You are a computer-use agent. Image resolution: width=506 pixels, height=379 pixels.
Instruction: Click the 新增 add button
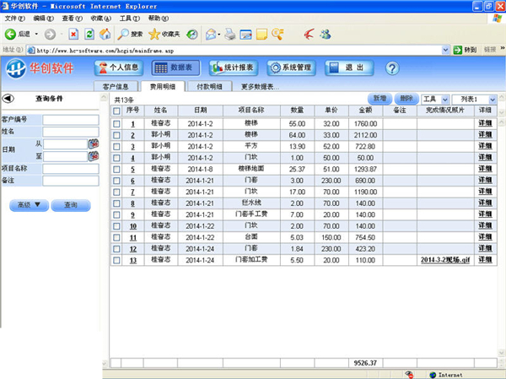click(380, 99)
